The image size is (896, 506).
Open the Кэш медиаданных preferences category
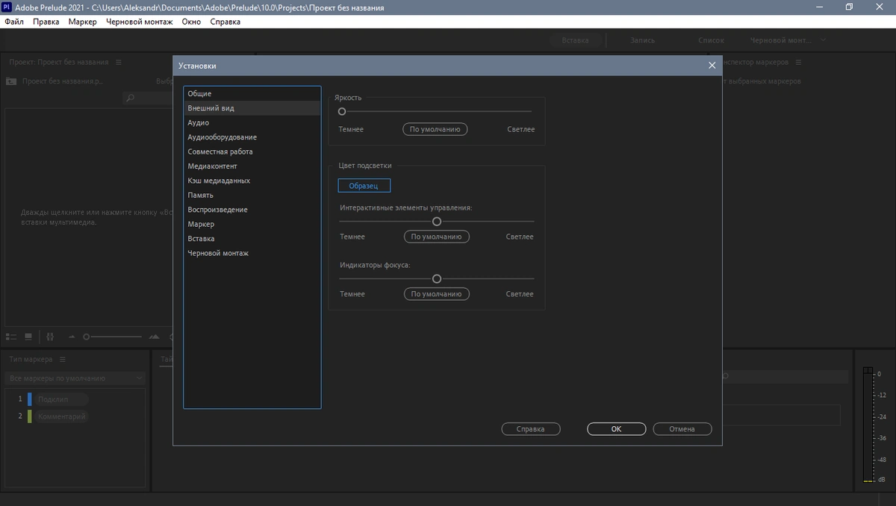(252, 181)
